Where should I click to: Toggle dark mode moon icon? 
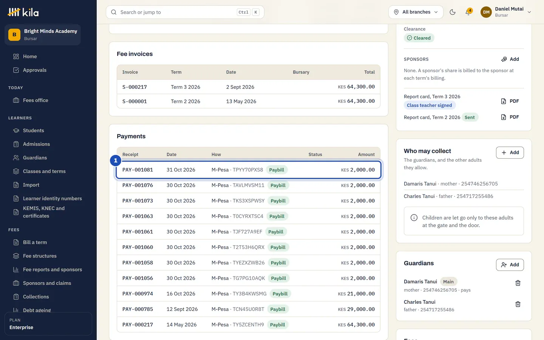coord(453,12)
